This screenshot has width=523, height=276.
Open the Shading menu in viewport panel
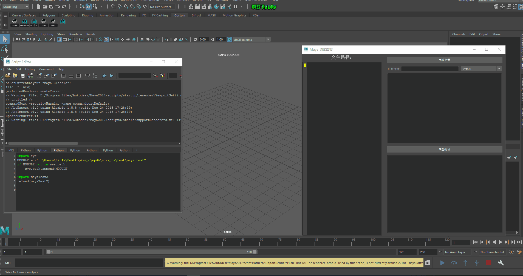[31, 34]
